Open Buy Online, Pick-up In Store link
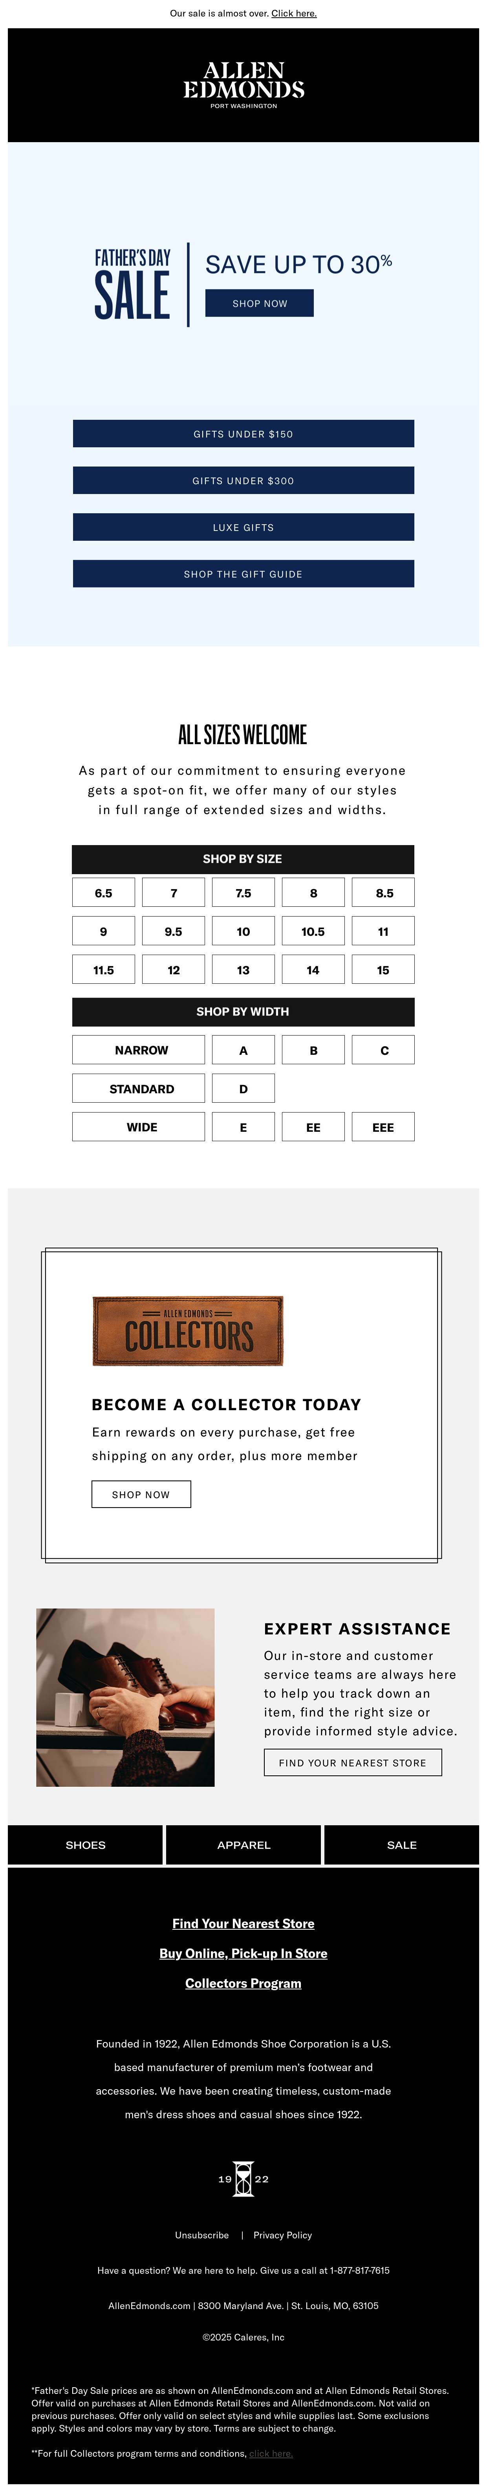487x2485 pixels. tap(243, 1953)
